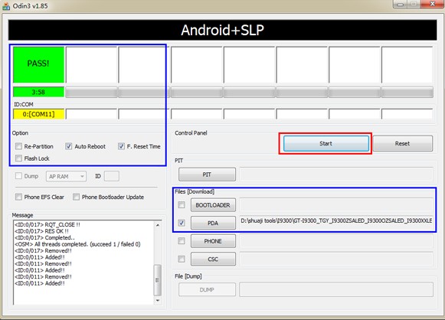The image size is (445, 320).
Task: Click the PDA file path field
Action: [336, 220]
